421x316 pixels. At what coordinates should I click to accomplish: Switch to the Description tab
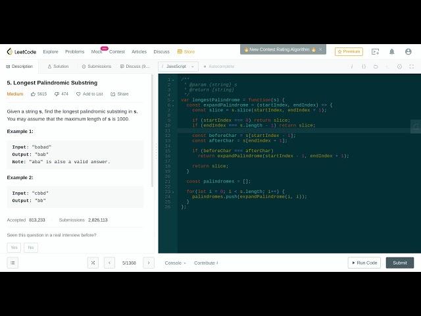(19, 66)
